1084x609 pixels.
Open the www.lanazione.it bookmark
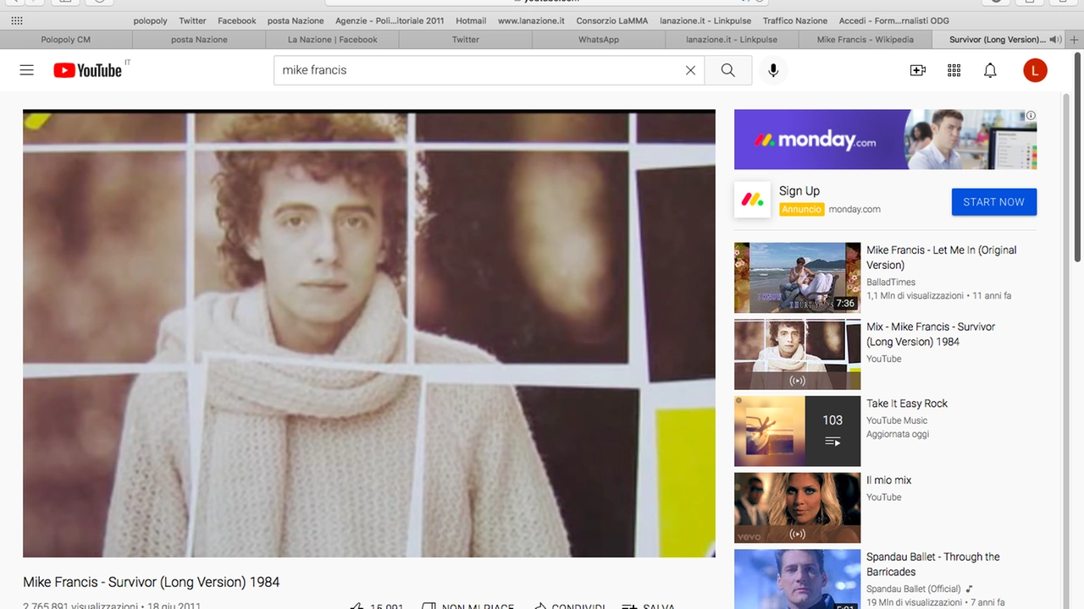[531, 20]
